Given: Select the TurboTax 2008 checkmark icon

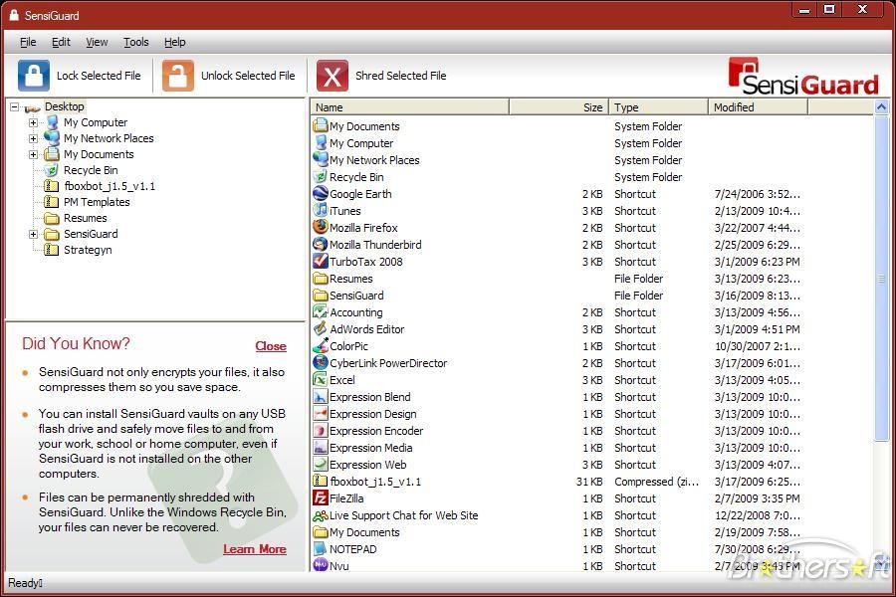Looking at the screenshot, I should (321, 262).
